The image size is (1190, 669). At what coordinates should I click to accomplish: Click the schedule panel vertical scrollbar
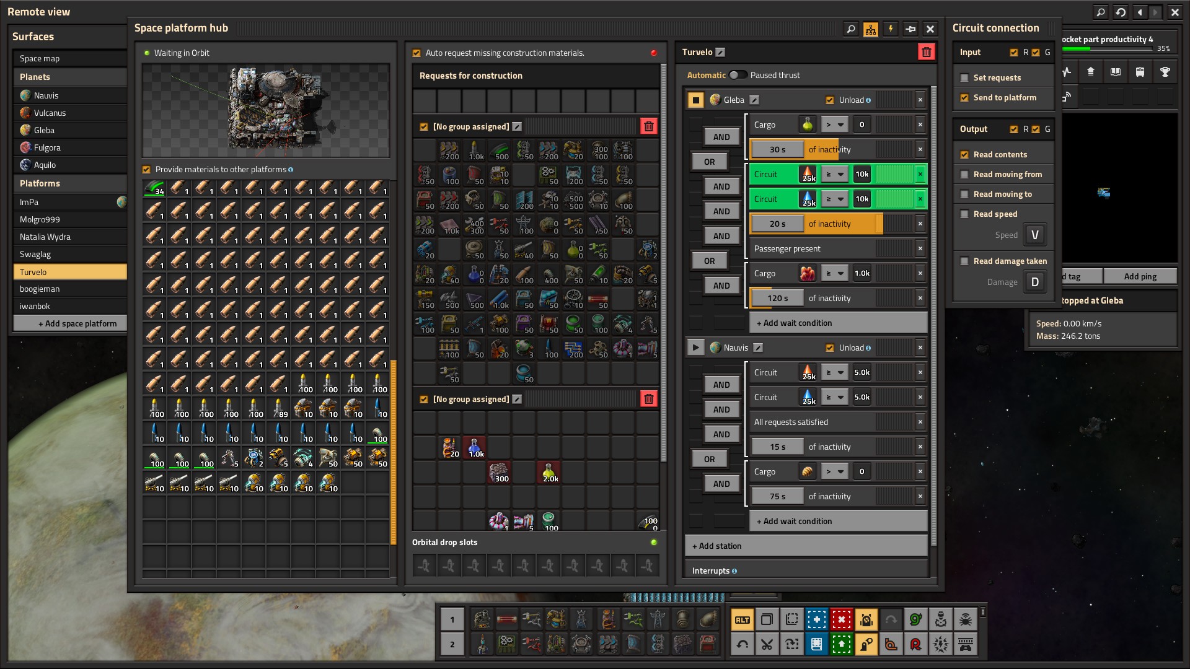933,316
